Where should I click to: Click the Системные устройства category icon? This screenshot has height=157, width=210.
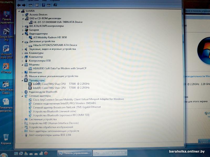click(x=26, y=119)
